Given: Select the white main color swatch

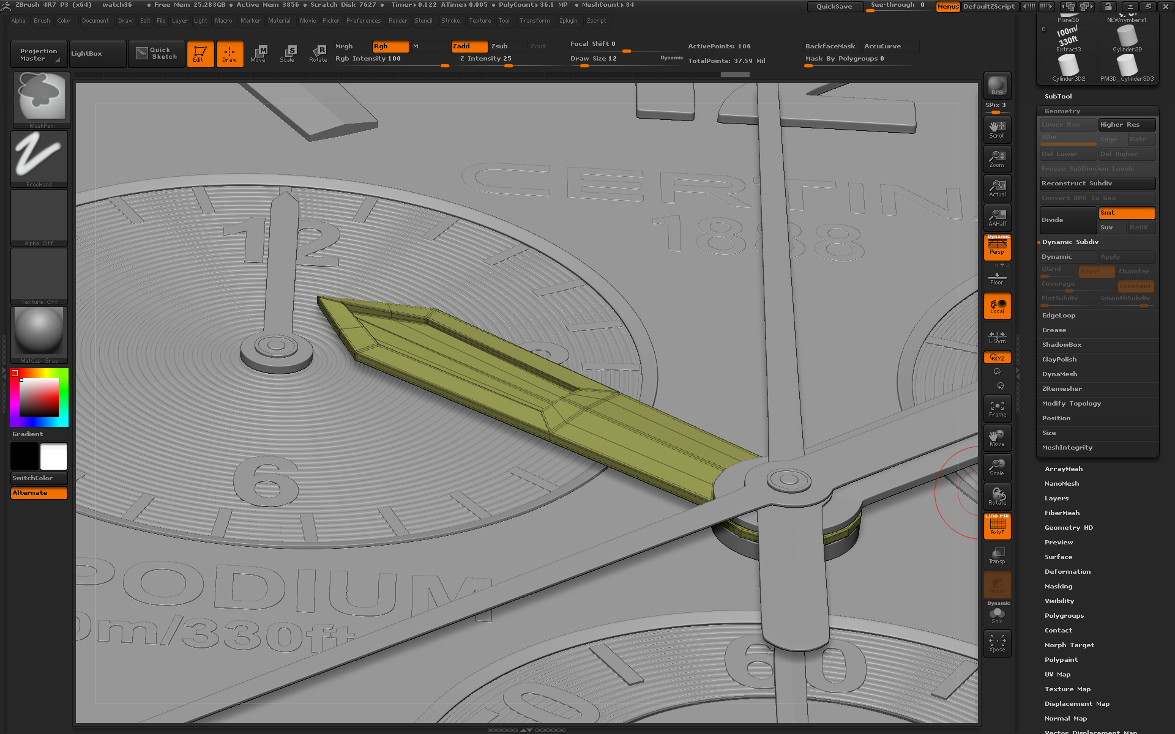Looking at the screenshot, I should click(x=54, y=456).
